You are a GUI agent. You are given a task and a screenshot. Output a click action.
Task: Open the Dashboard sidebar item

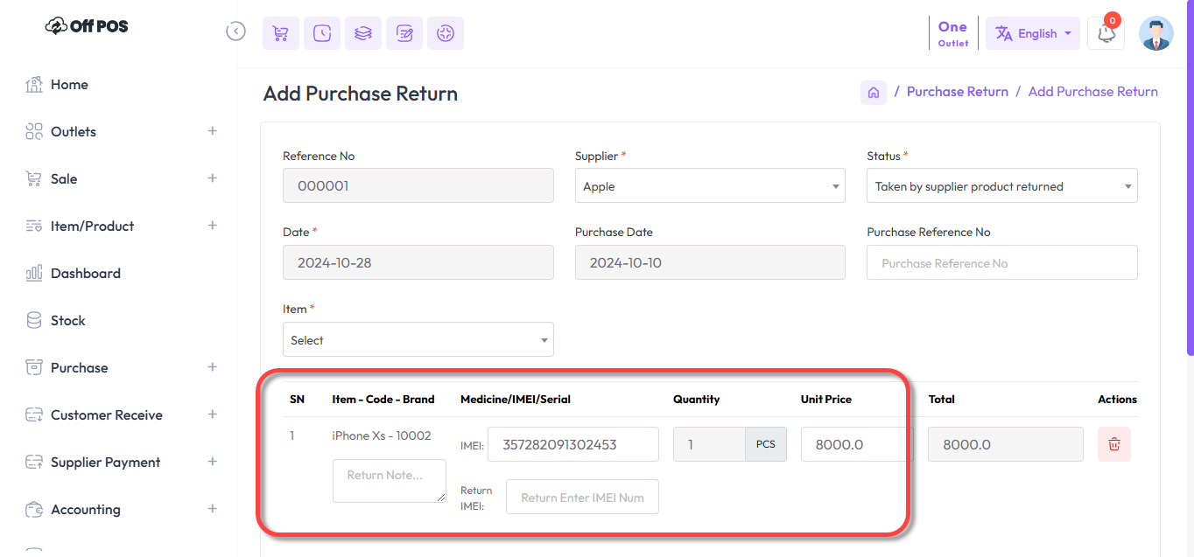86,273
